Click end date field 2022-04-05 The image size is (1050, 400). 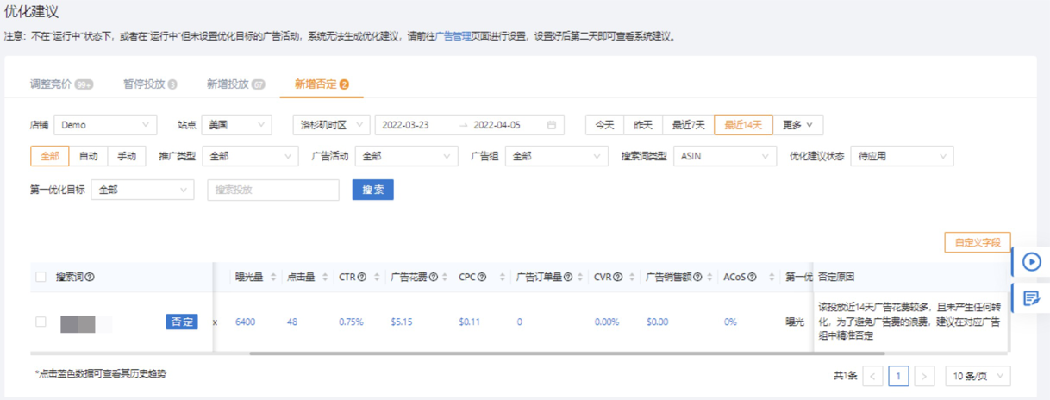[x=498, y=125]
